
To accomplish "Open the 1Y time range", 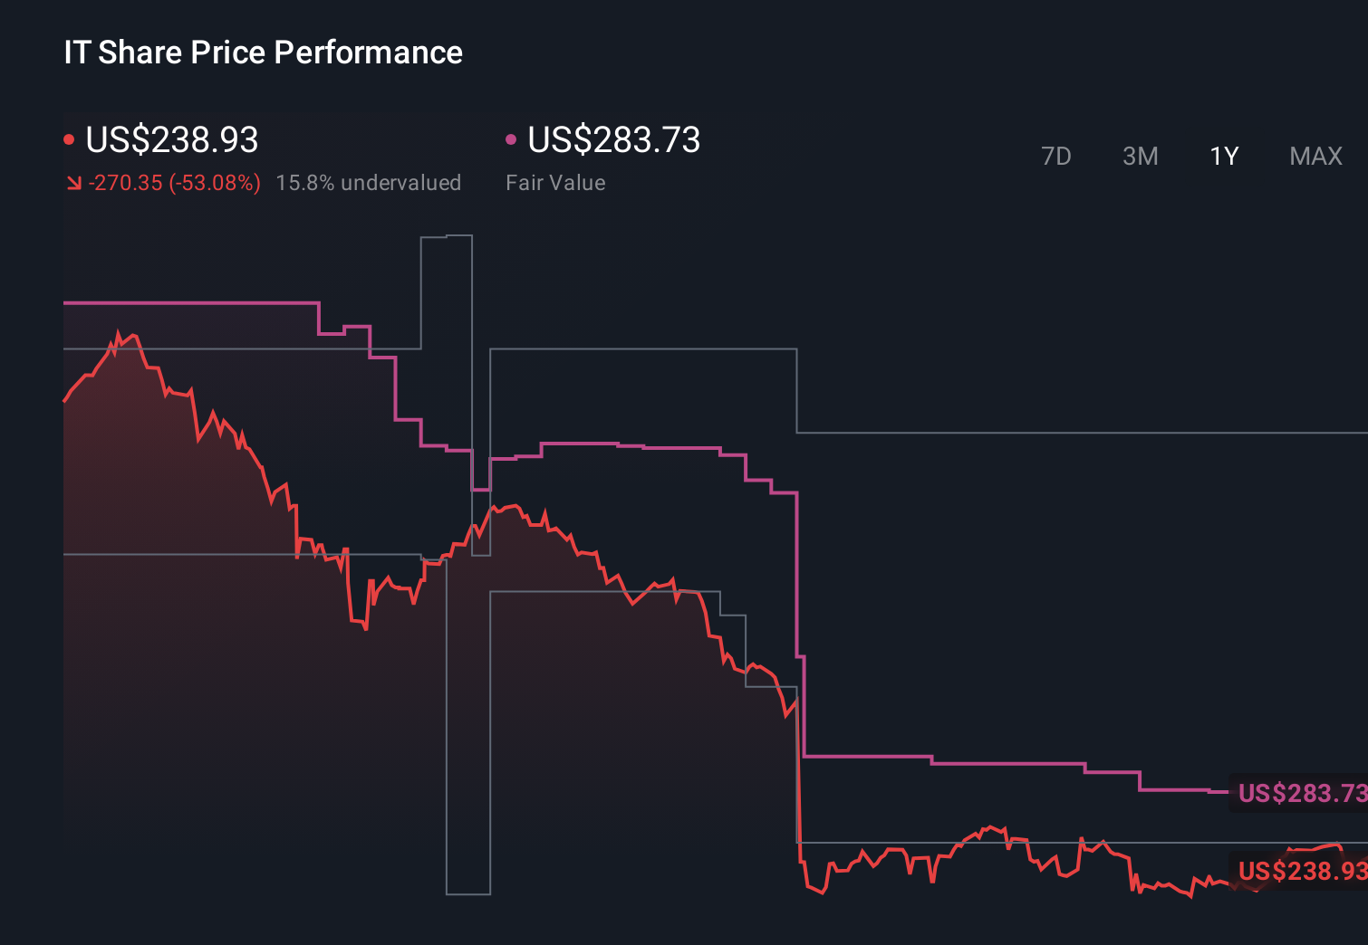I will (1222, 156).
